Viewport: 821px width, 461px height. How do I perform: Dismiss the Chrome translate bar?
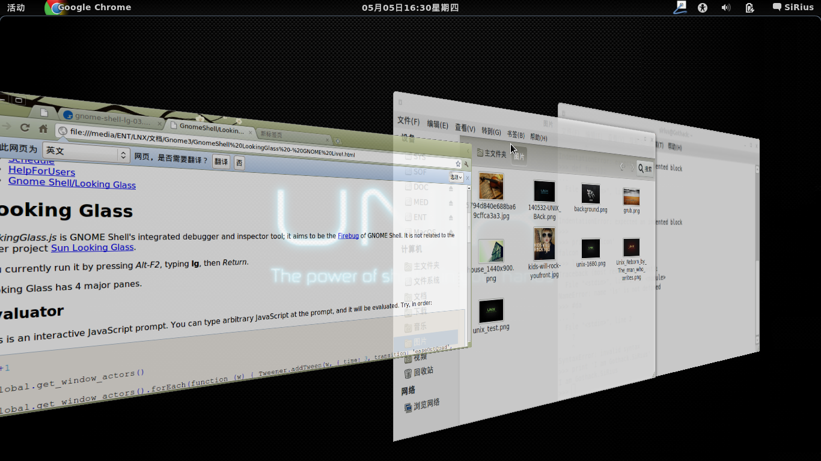pos(468,178)
